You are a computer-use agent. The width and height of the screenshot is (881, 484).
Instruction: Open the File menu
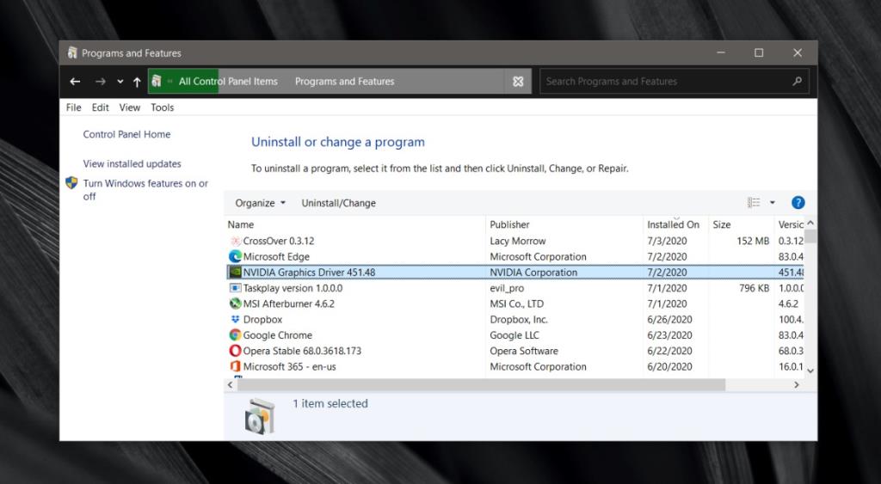tap(74, 107)
